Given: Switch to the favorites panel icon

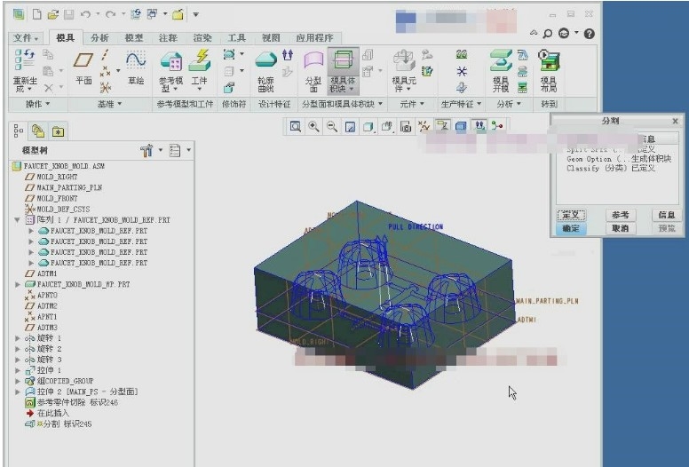Looking at the screenshot, I should (x=58, y=131).
